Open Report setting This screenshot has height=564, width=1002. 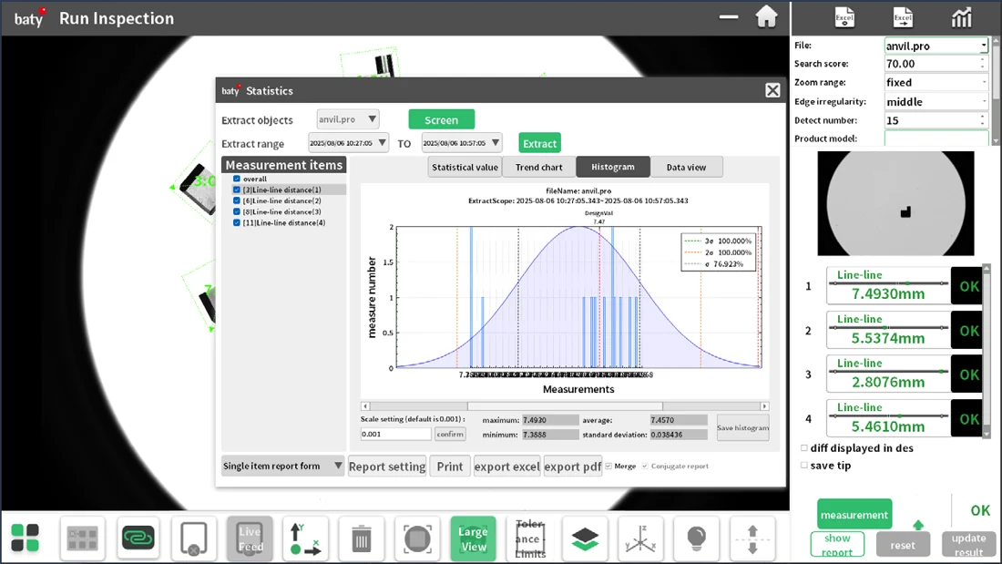[x=387, y=467]
